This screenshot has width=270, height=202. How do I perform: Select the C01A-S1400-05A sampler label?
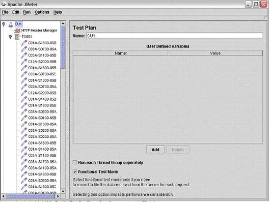pos(42,149)
